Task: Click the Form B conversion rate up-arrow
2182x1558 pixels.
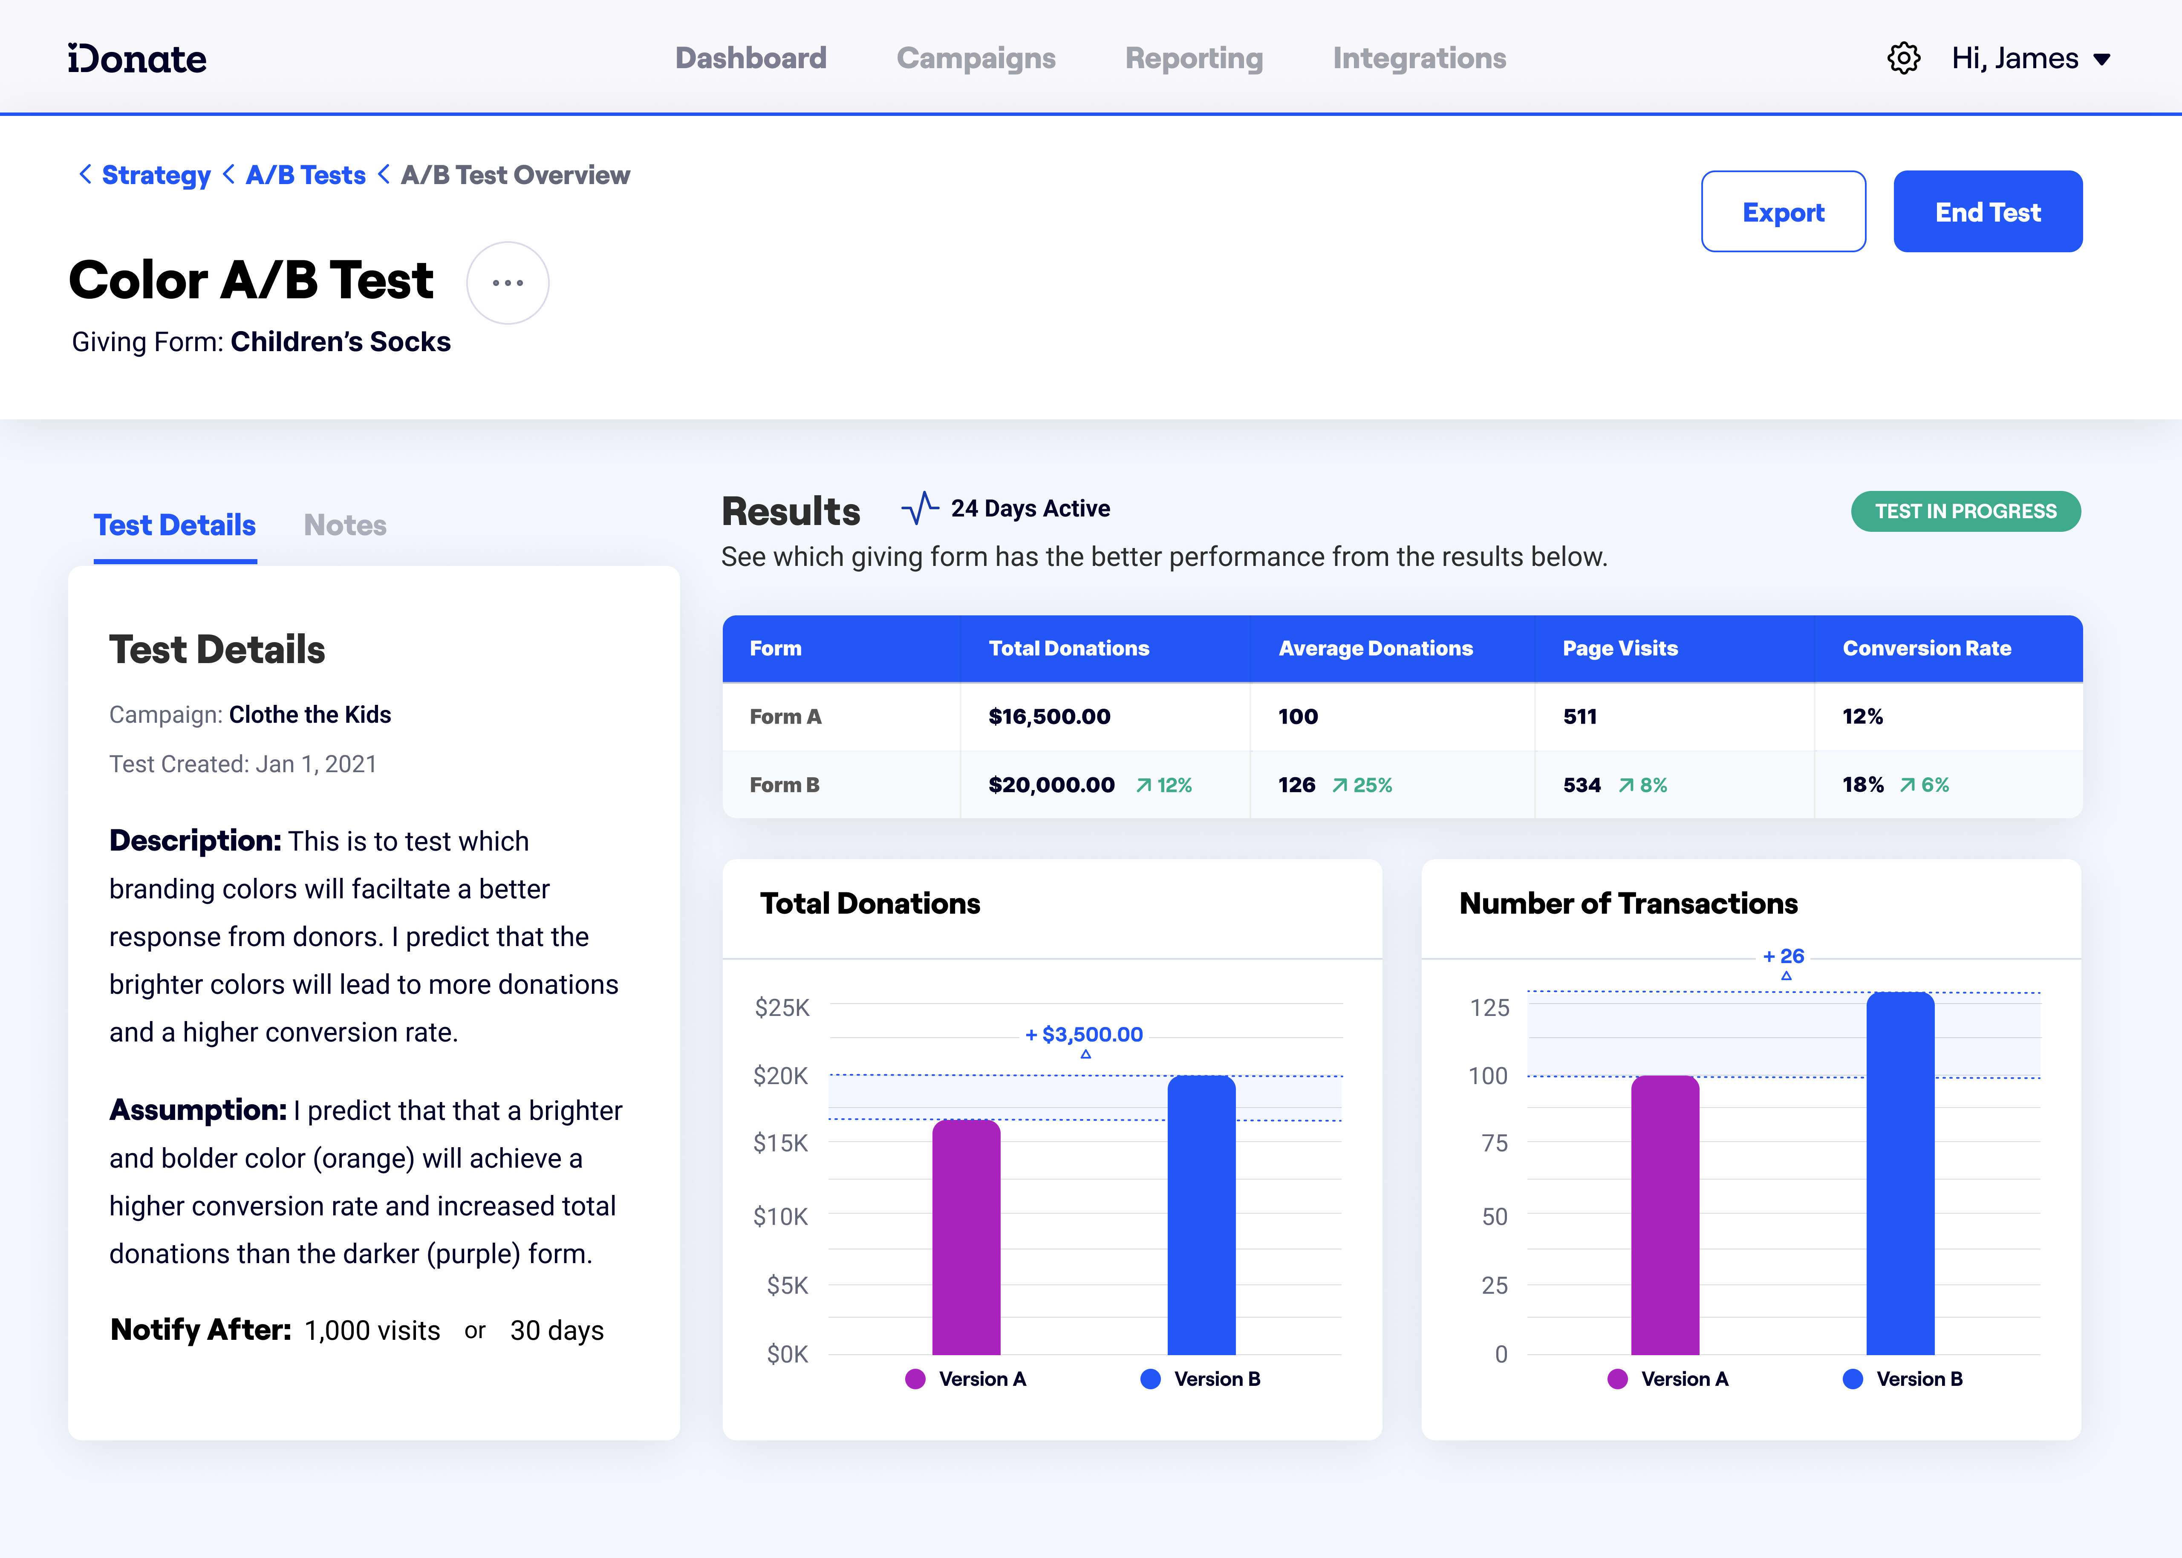Action: tap(1908, 786)
